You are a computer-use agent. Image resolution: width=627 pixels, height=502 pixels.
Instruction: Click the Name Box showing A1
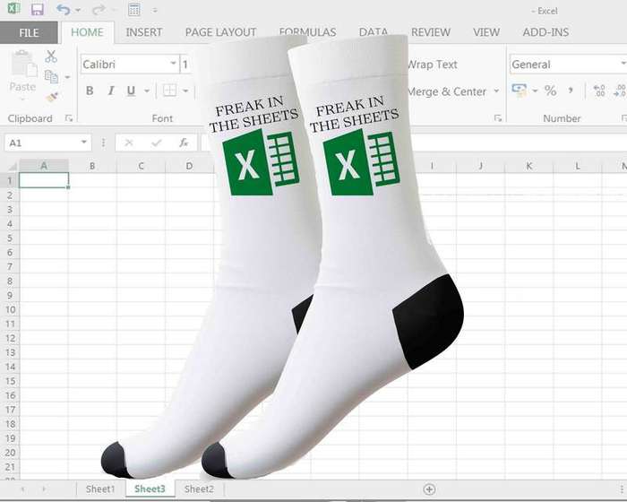[48, 143]
